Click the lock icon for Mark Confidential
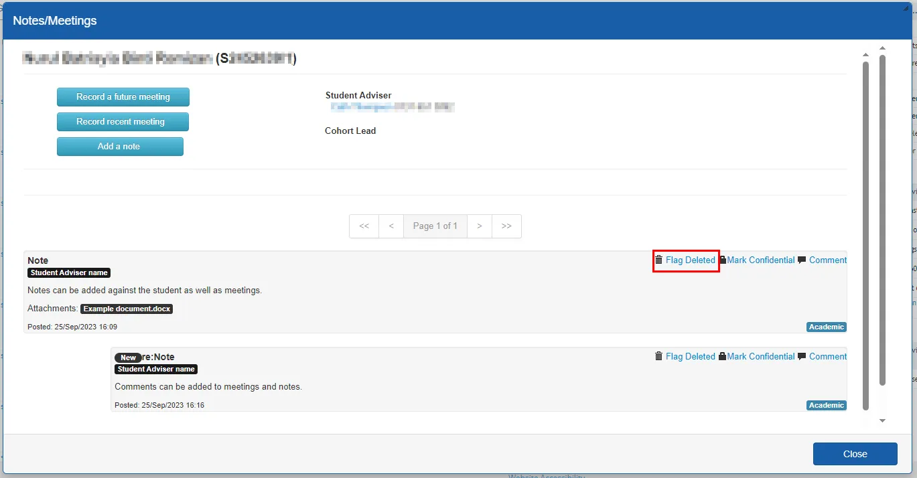Viewport: 917px width, 478px height. tap(722, 260)
